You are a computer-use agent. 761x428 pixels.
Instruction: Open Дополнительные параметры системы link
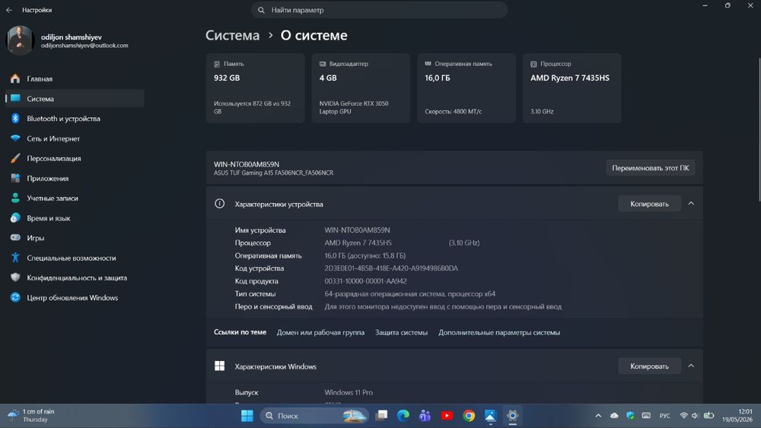(499, 332)
